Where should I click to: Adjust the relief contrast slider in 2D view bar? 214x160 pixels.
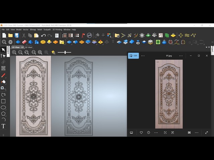[x=65, y=52]
